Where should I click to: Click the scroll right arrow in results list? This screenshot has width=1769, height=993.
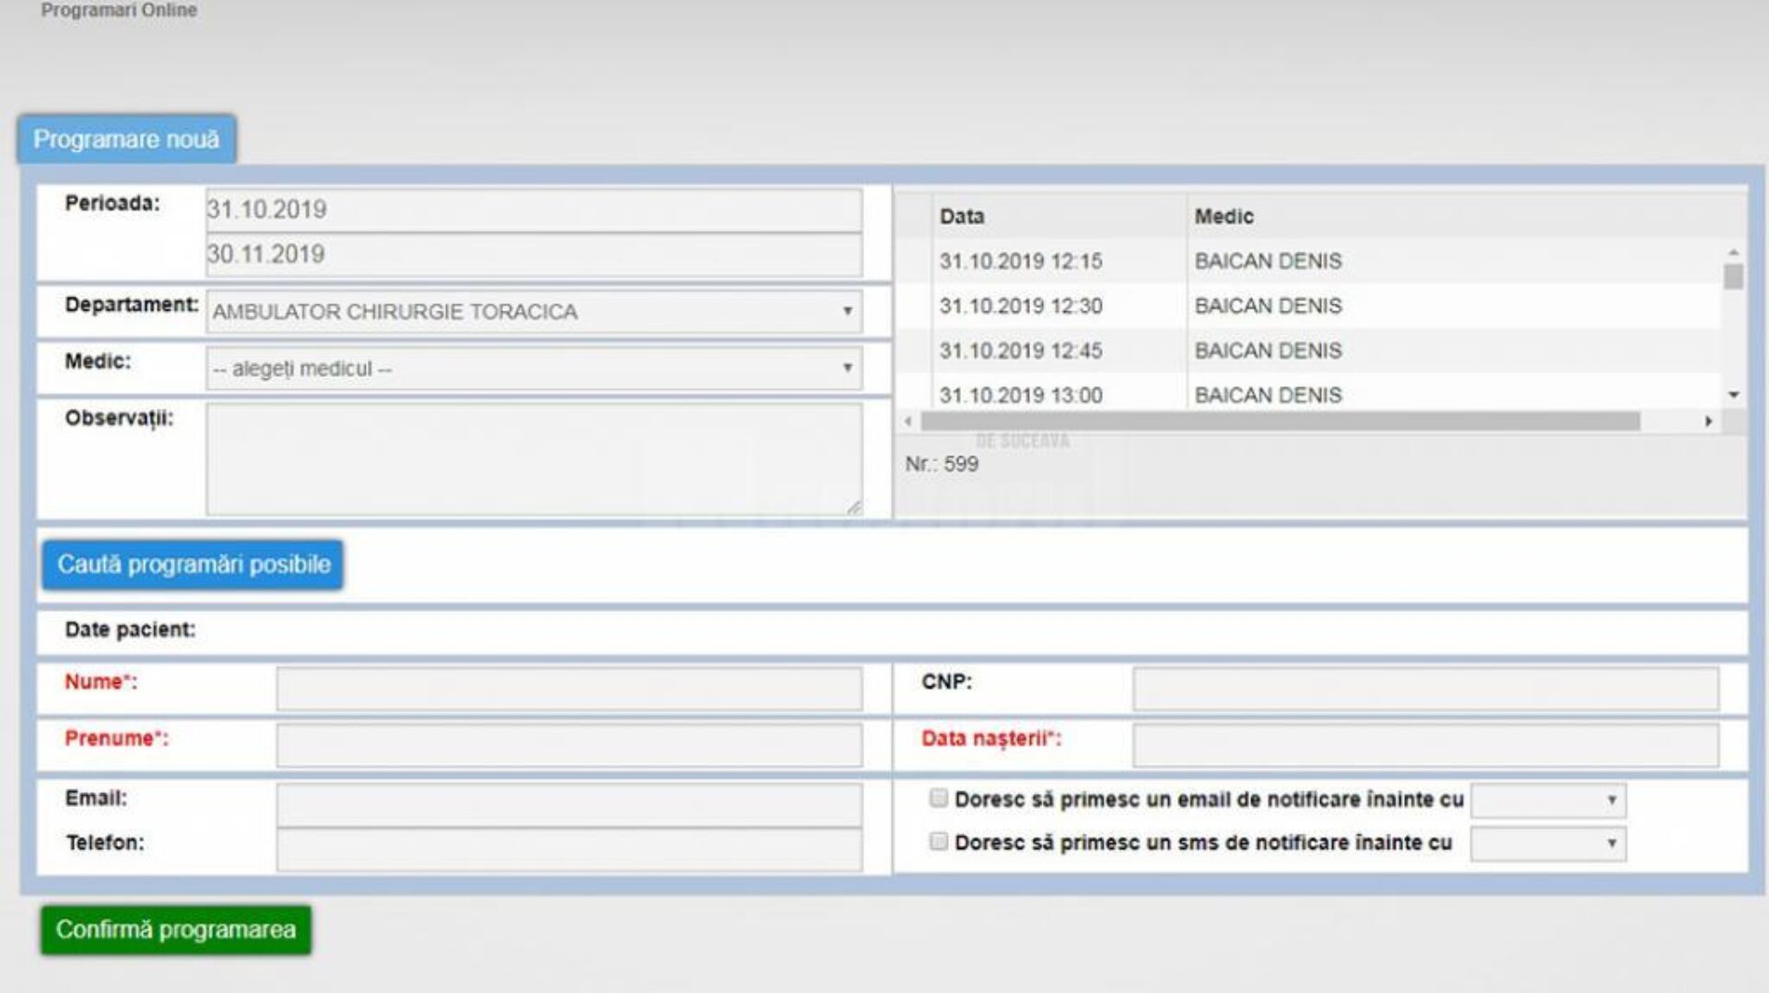tap(1708, 421)
